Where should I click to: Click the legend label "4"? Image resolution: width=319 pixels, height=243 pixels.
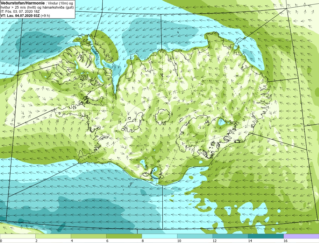click(72, 241)
